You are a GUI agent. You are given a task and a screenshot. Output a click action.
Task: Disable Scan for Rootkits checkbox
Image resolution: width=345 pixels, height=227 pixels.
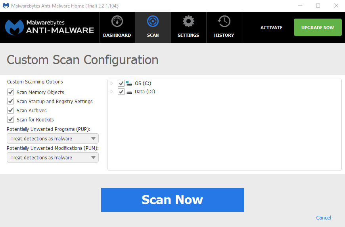click(11, 119)
